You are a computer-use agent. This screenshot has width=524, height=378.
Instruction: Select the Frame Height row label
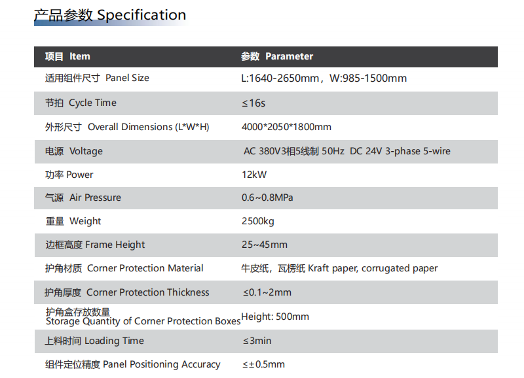click(x=95, y=245)
